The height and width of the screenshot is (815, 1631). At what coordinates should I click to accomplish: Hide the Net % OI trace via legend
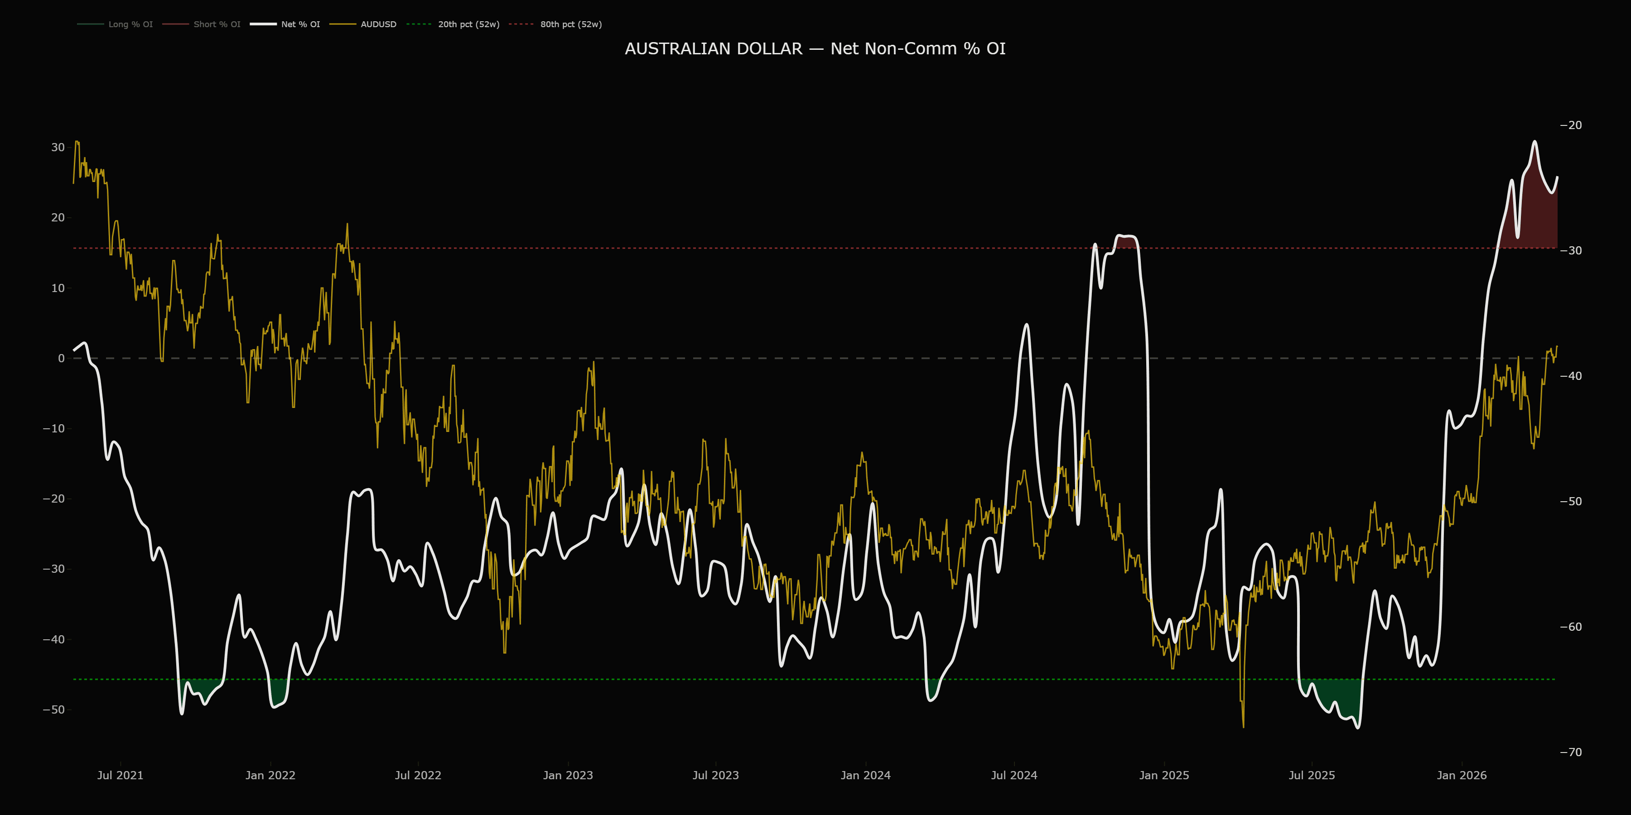pos(285,24)
